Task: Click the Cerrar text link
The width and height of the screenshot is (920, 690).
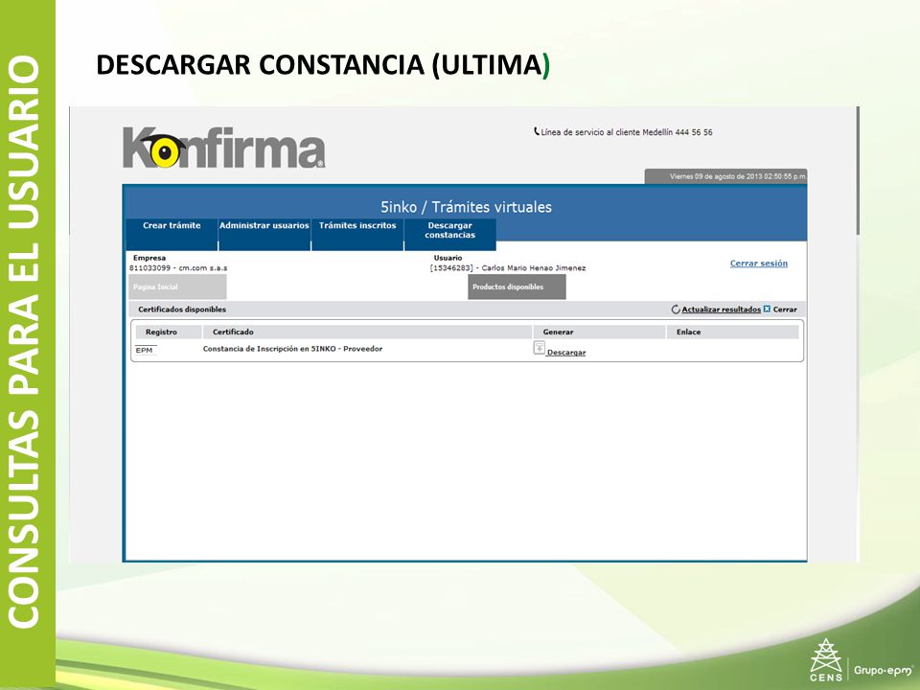Action: coord(785,310)
